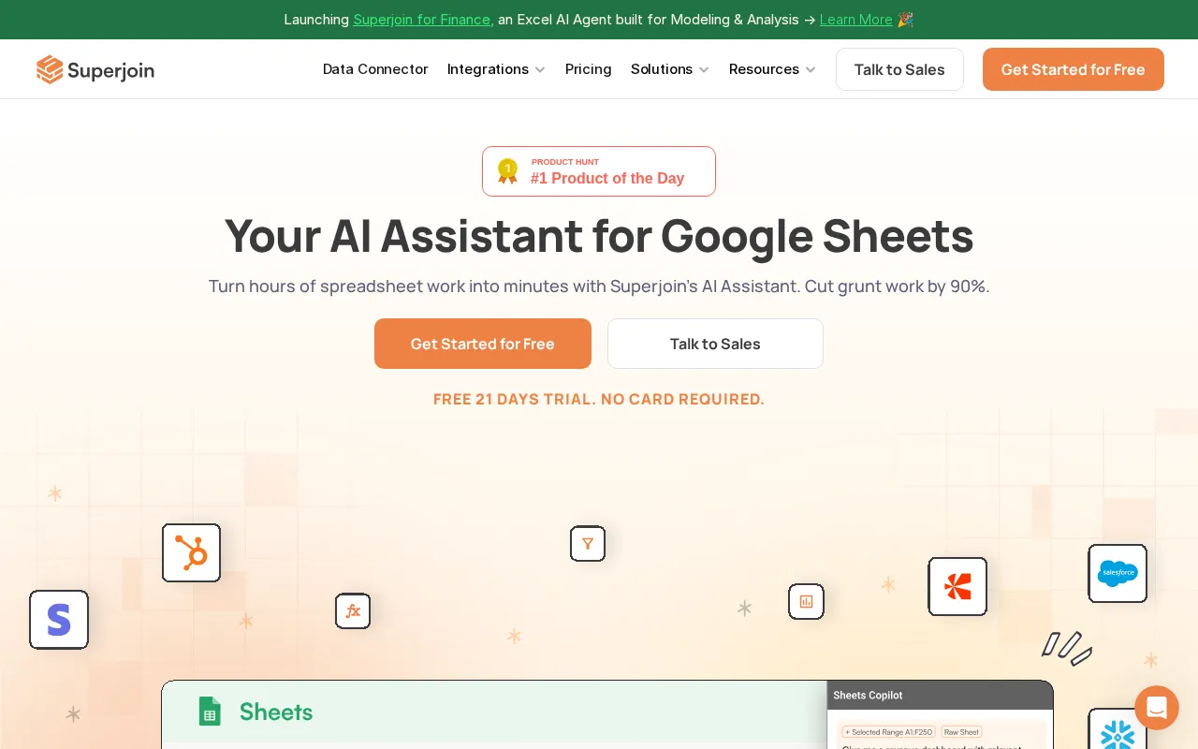Click the Stripe integration icon
1198x749 pixels.
[59, 620]
